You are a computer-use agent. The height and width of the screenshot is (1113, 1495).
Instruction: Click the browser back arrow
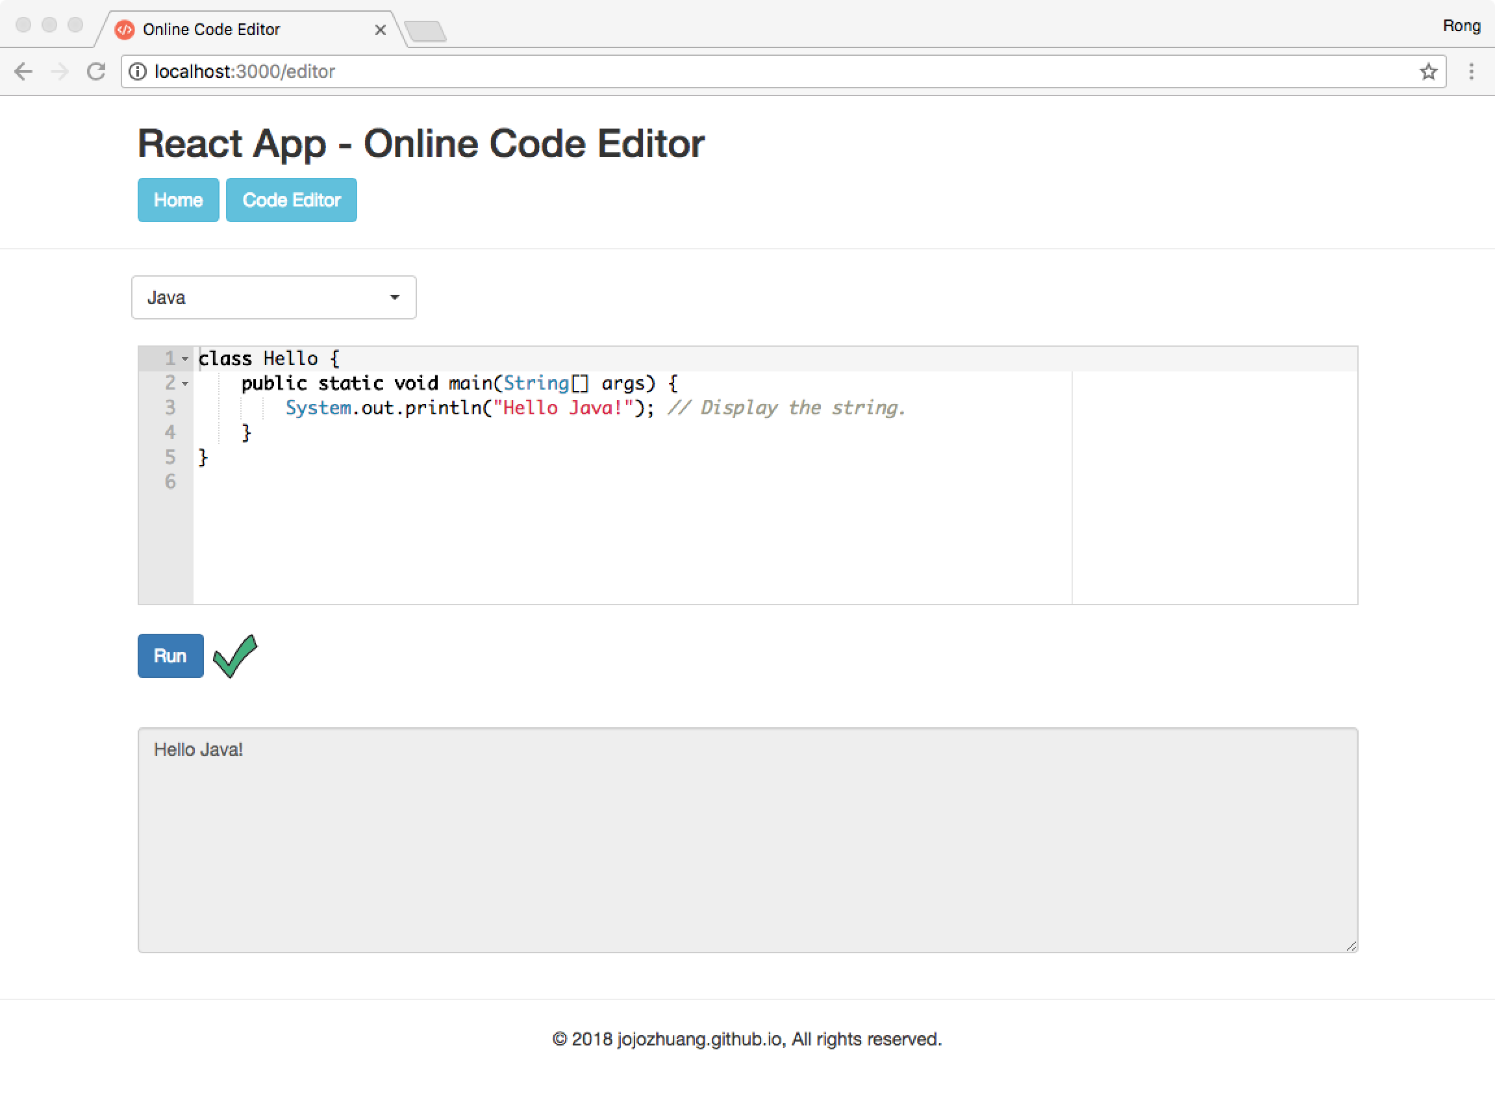(x=23, y=71)
